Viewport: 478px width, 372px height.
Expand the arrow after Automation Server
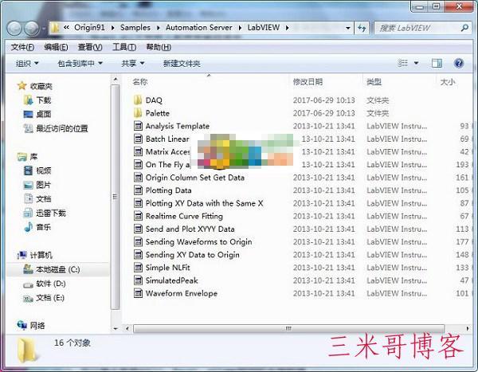click(x=240, y=28)
